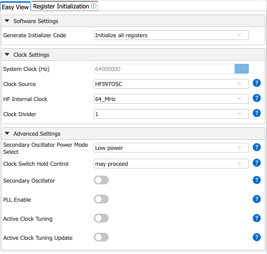Collapse the Advanced Settings section
The image size is (267, 254).
(x=8, y=133)
